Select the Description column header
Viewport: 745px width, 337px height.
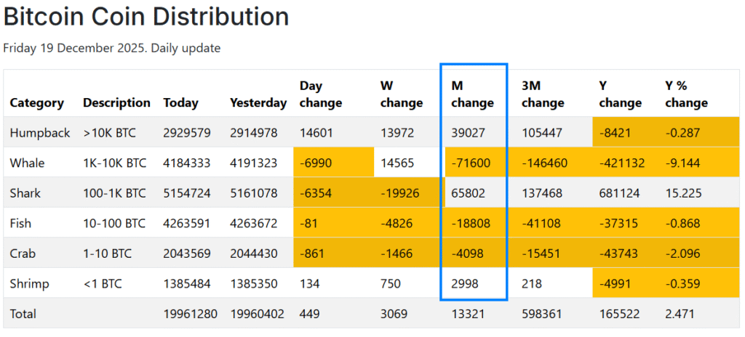pos(116,102)
